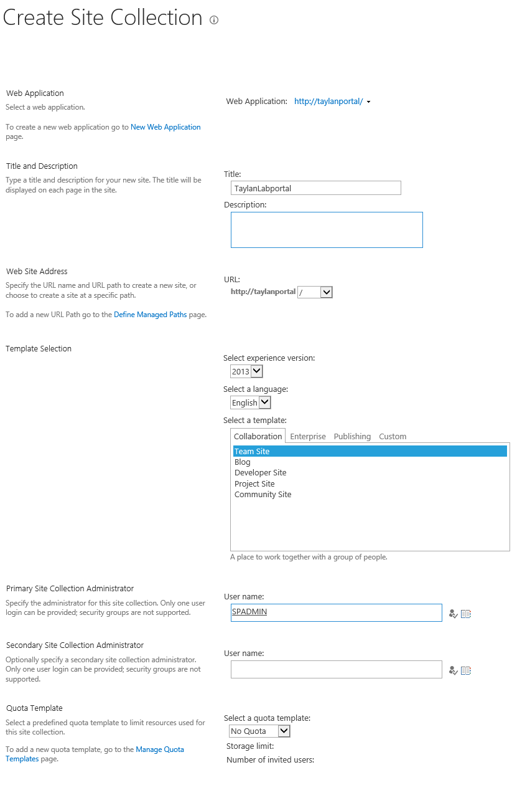Click the info icon beside Create Site Collection

pyautogui.click(x=214, y=20)
